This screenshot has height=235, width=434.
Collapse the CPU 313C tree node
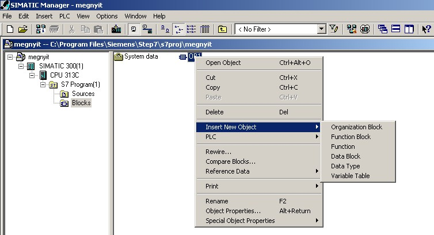click(32, 75)
